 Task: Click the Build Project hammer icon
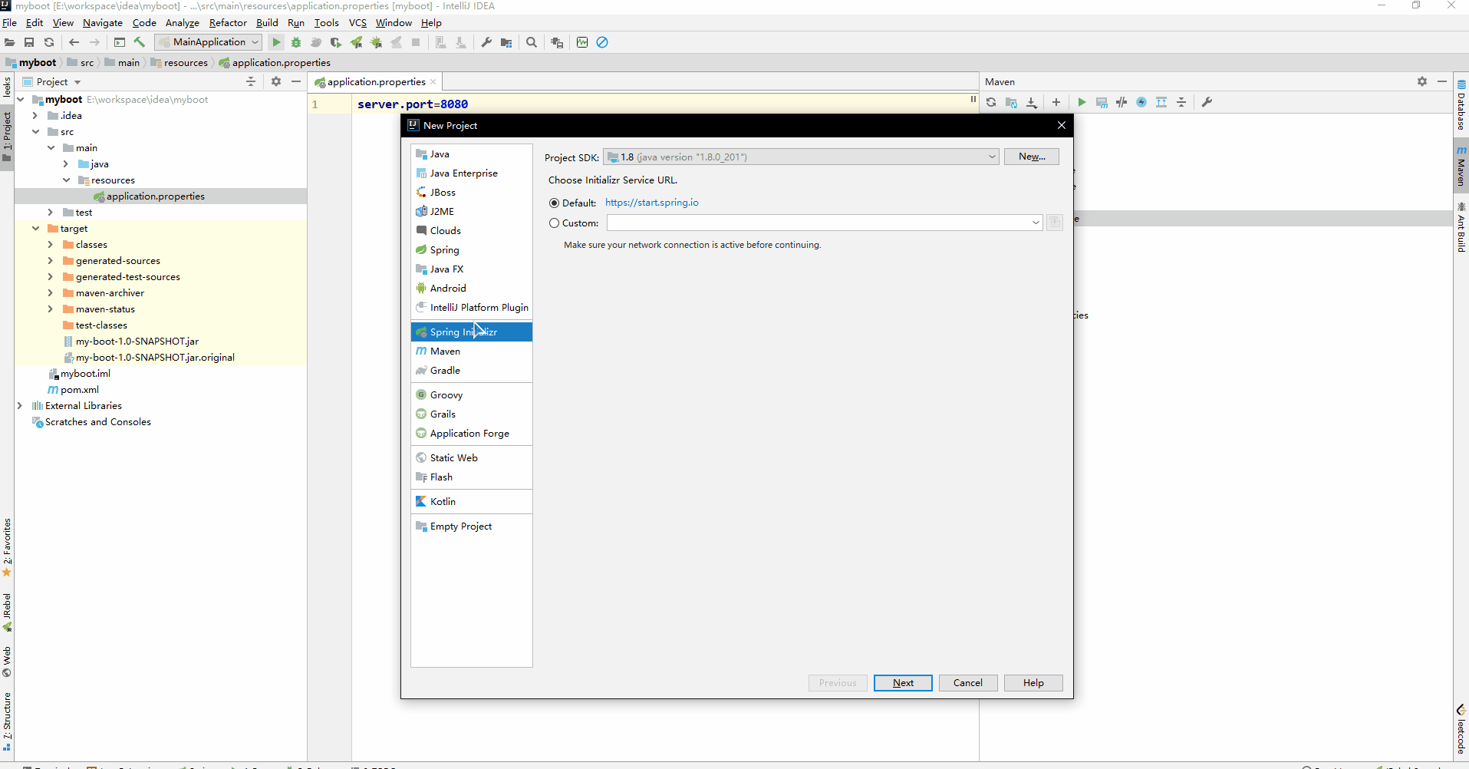click(x=140, y=42)
